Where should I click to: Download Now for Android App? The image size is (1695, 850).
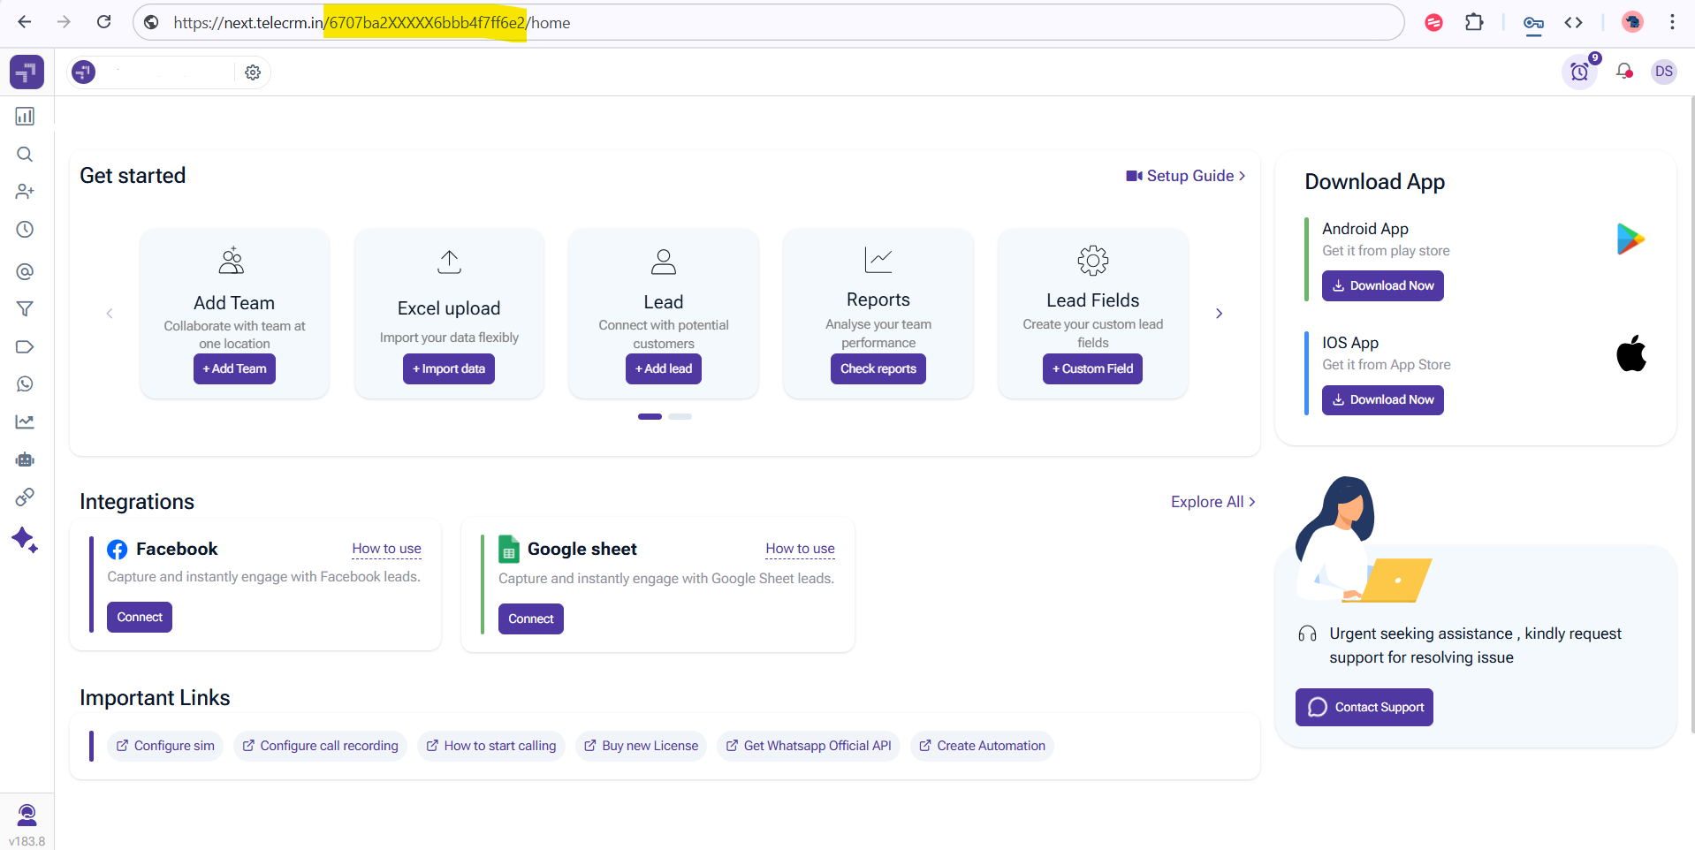pos(1383,286)
